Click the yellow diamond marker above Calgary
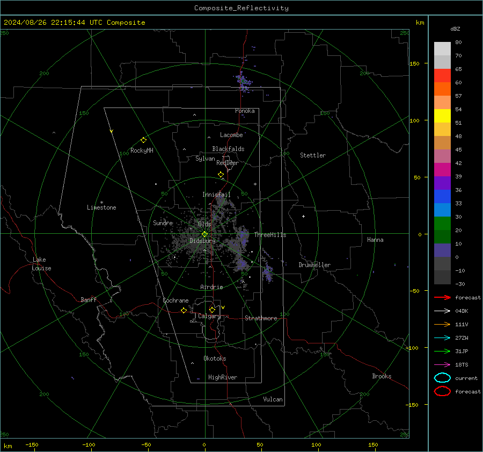The height and width of the screenshot is (452, 483). pyautogui.click(x=212, y=310)
